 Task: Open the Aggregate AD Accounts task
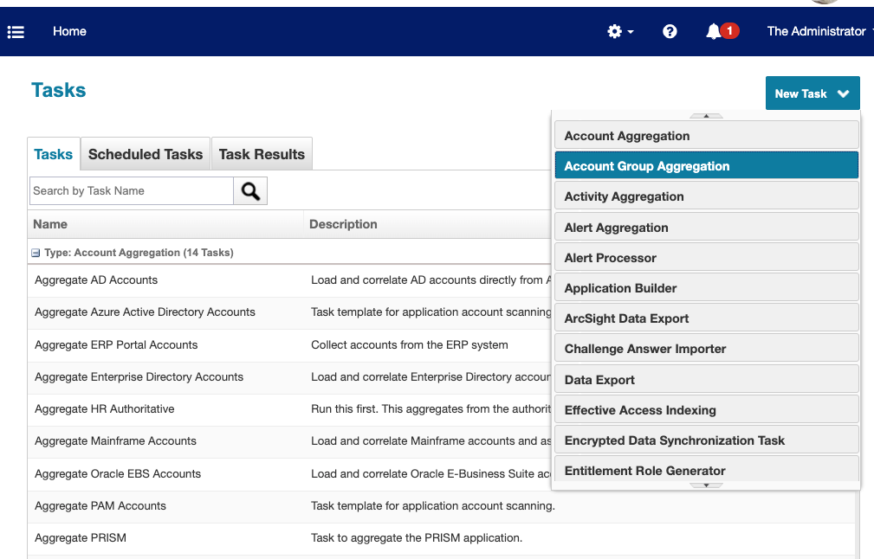click(x=95, y=280)
